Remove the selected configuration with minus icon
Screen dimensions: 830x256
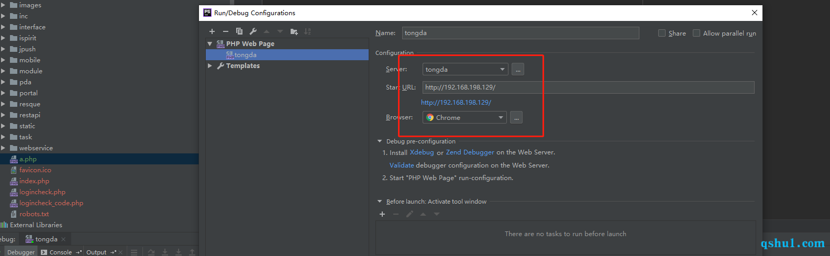pos(226,31)
